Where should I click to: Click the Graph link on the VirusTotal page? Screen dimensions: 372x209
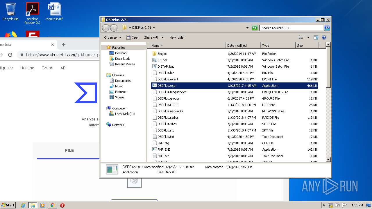click(x=47, y=68)
